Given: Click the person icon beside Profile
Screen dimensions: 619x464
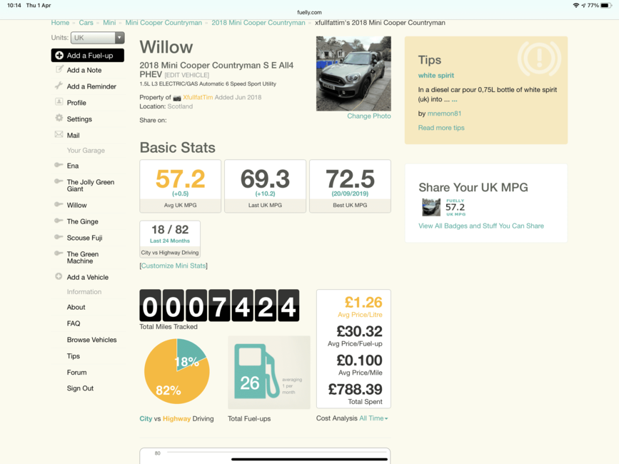Looking at the screenshot, I should click(59, 102).
